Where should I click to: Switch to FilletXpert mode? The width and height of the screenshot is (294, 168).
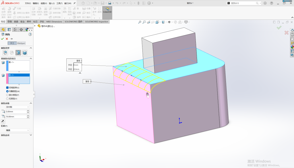click(21, 43)
